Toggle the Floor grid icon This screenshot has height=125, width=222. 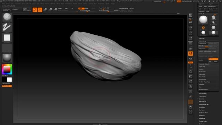pyautogui.click(x=190, y=48)
